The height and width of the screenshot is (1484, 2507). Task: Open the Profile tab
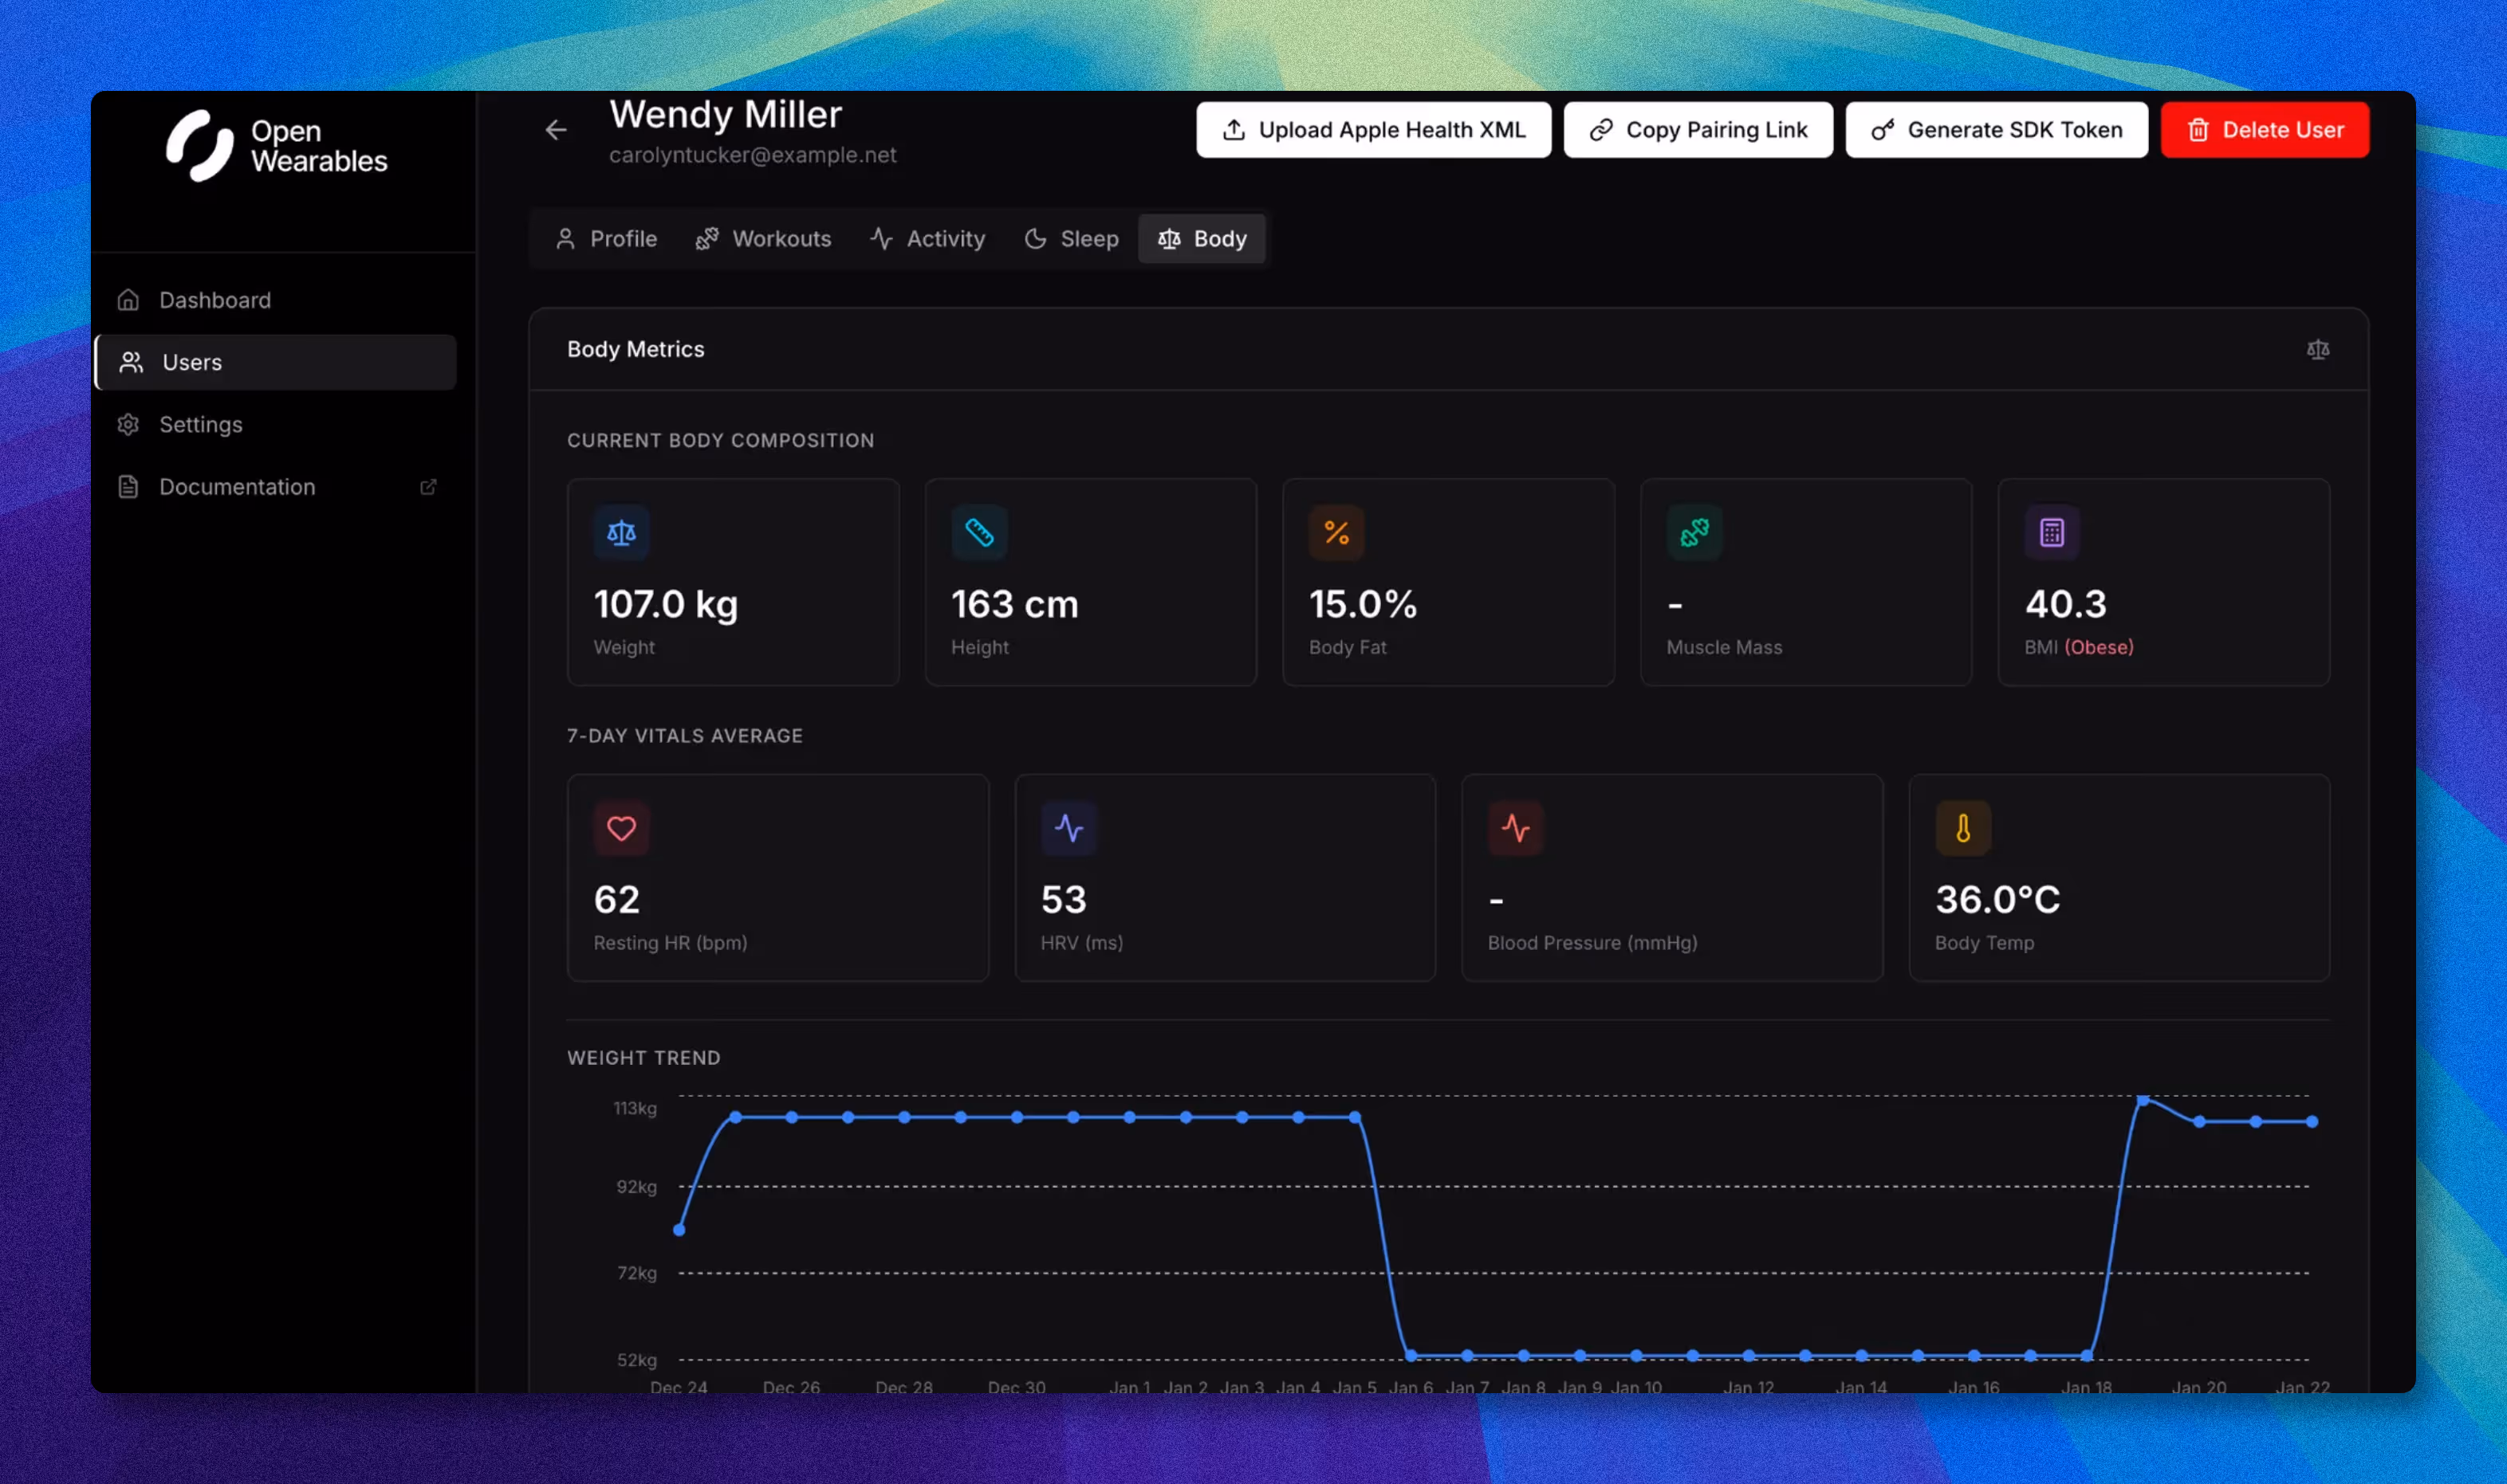(x=606, y=239)
